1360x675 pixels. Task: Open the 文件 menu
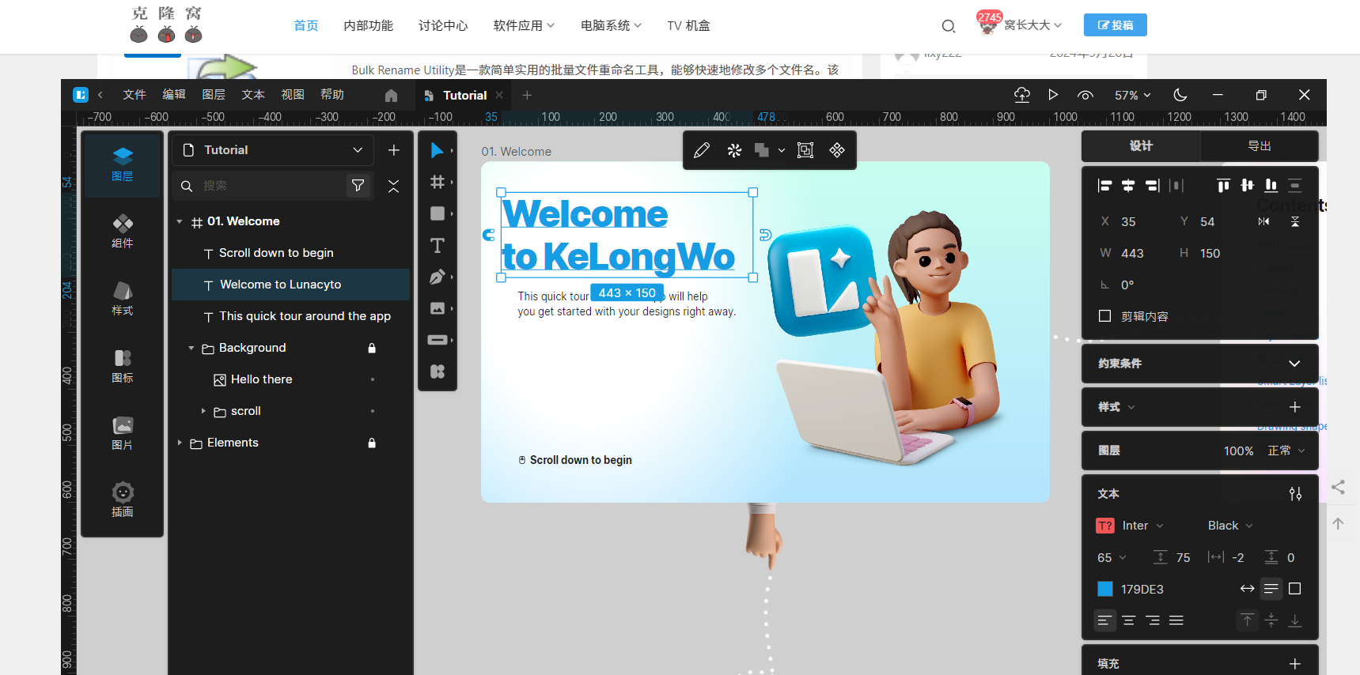pos(134,95)
